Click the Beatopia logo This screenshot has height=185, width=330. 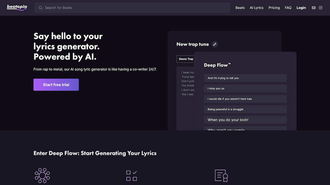(x=17, y=7)
